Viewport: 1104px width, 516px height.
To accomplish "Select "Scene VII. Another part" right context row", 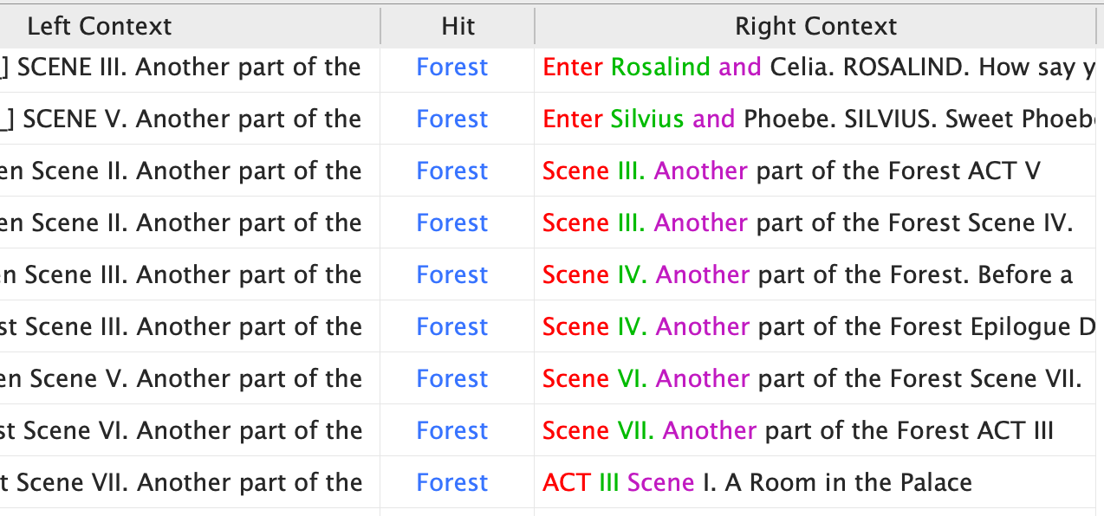I will point(797,431).
